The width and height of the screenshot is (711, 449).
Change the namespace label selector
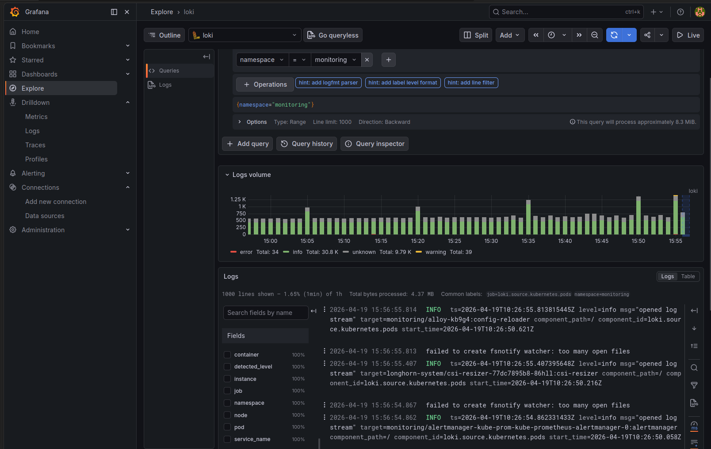262,60
